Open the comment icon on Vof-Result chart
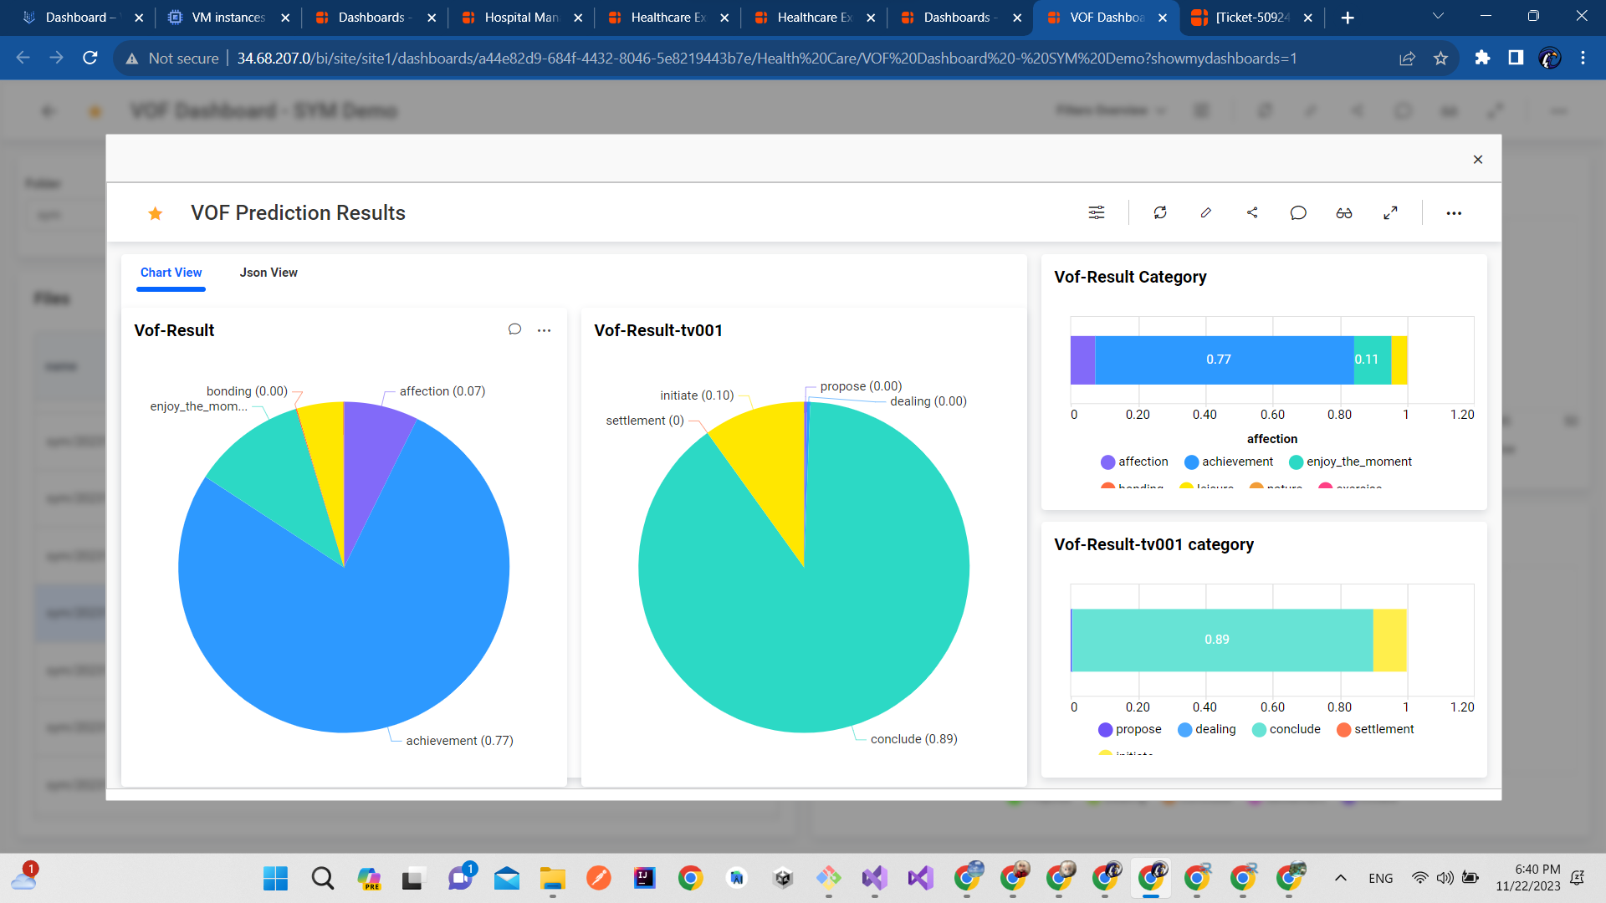 514,329
